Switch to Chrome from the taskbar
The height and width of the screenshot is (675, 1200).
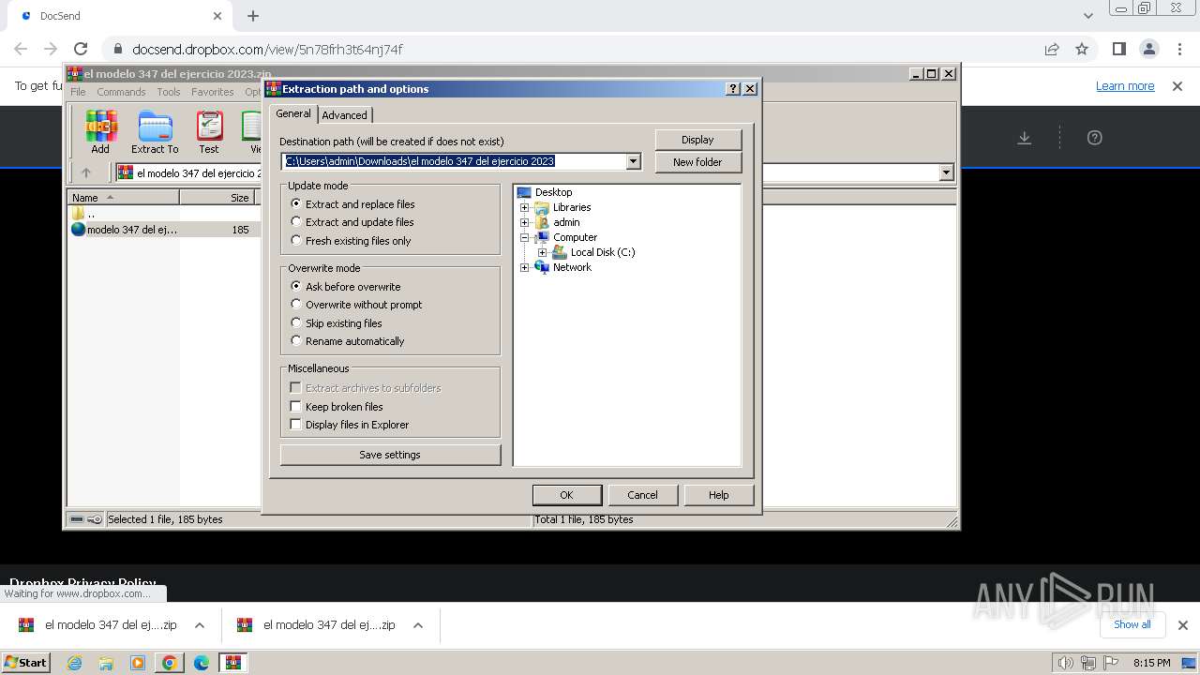pos(170,663)
